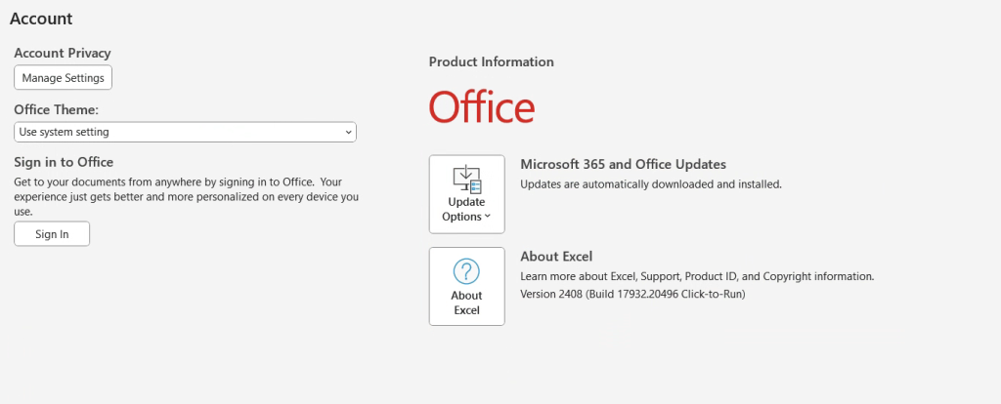Click the Version 2408 build number text
Image resolution: width=1001 pixels, height=404 pixels.
click(632, 294)
